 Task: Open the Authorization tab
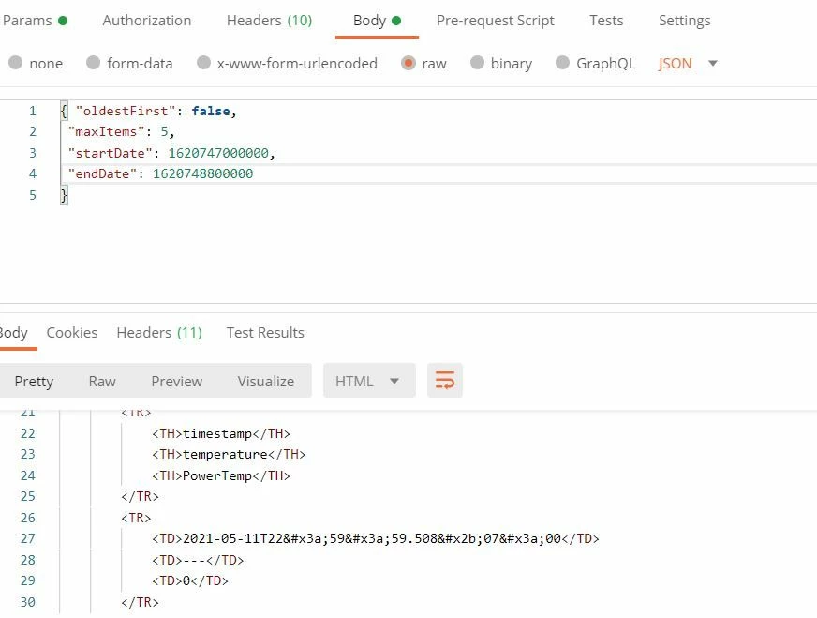point(147,21)
